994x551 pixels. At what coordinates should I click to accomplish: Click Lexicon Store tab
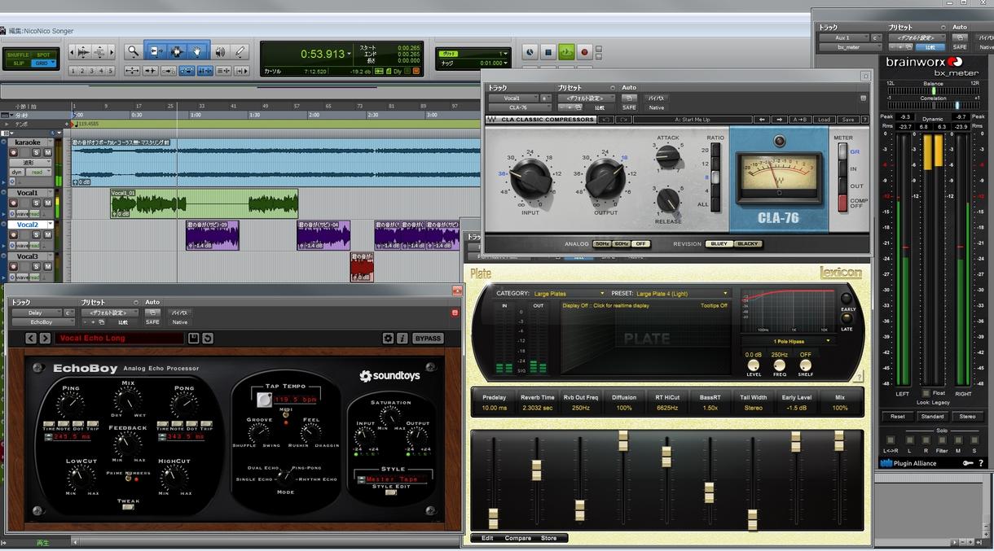549,538
